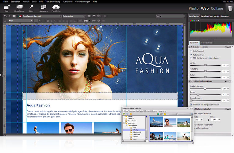Show the red histogram channel
The height and width of the screenshot is (153, 234).
[191, 21]
